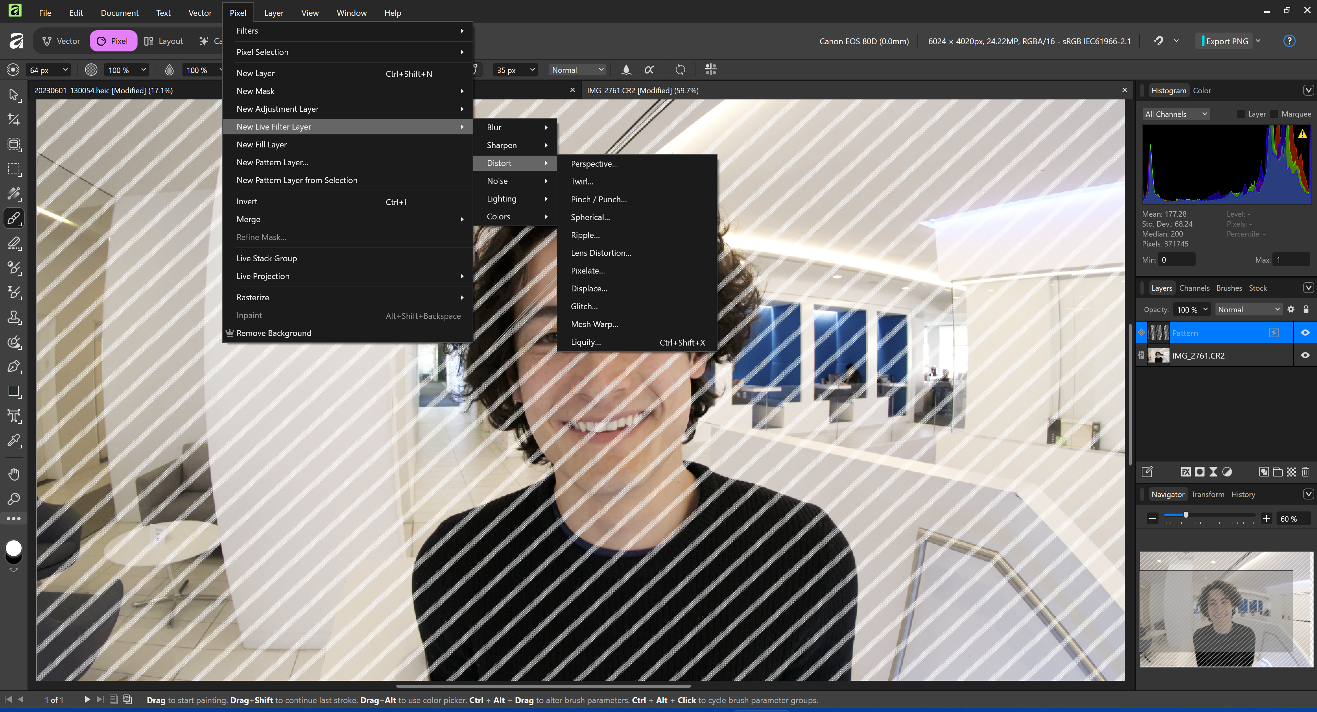Click the Mask Layer icon in Layers panel
Image resolution: width=1317 pixels, height=712 pixels.
pos(1199,472)
